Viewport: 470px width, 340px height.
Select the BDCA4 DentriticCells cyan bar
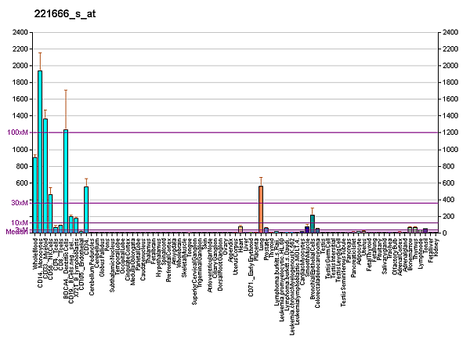point(66,182)
